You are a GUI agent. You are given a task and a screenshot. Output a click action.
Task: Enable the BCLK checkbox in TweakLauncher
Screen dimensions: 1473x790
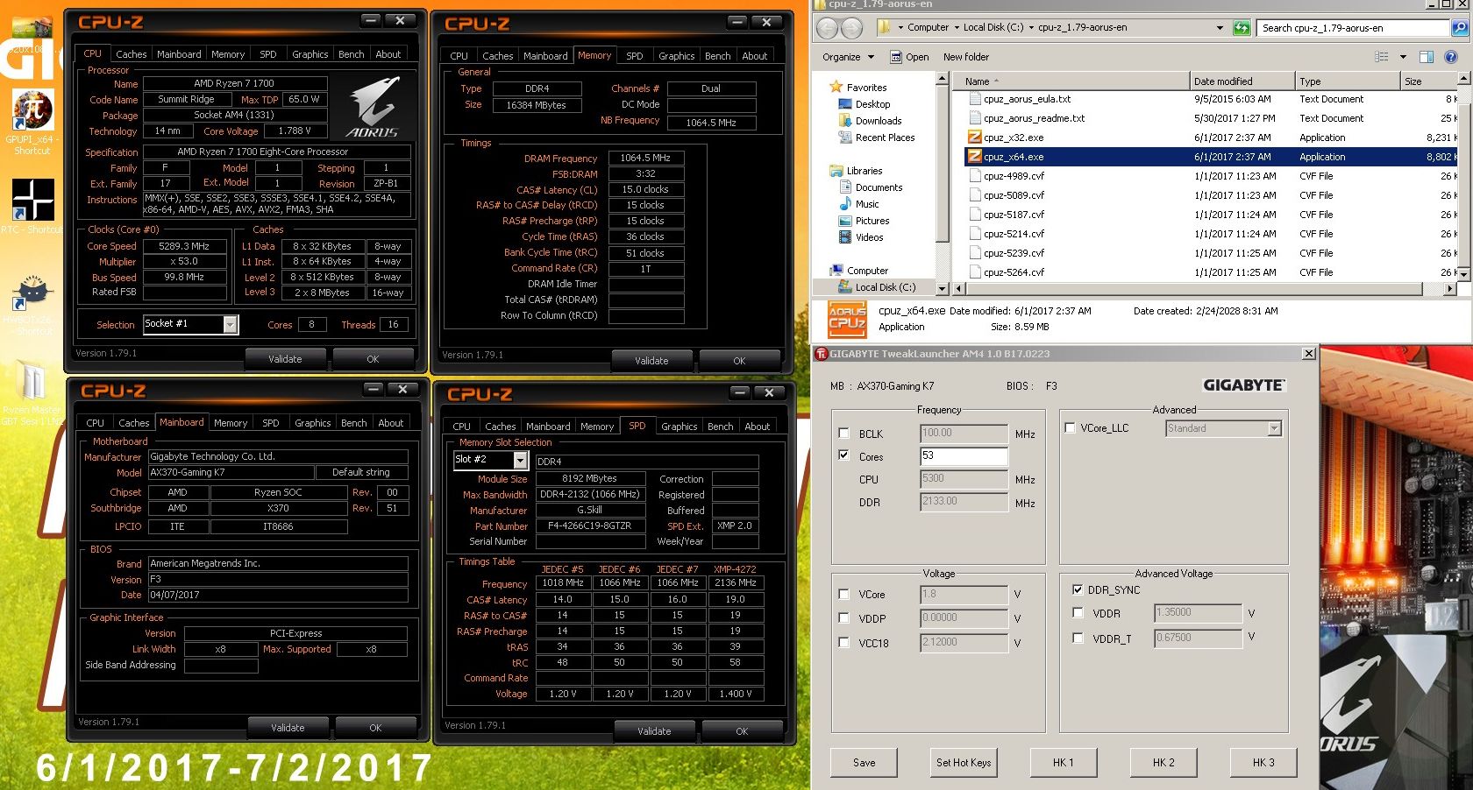(x=844, y=434)
